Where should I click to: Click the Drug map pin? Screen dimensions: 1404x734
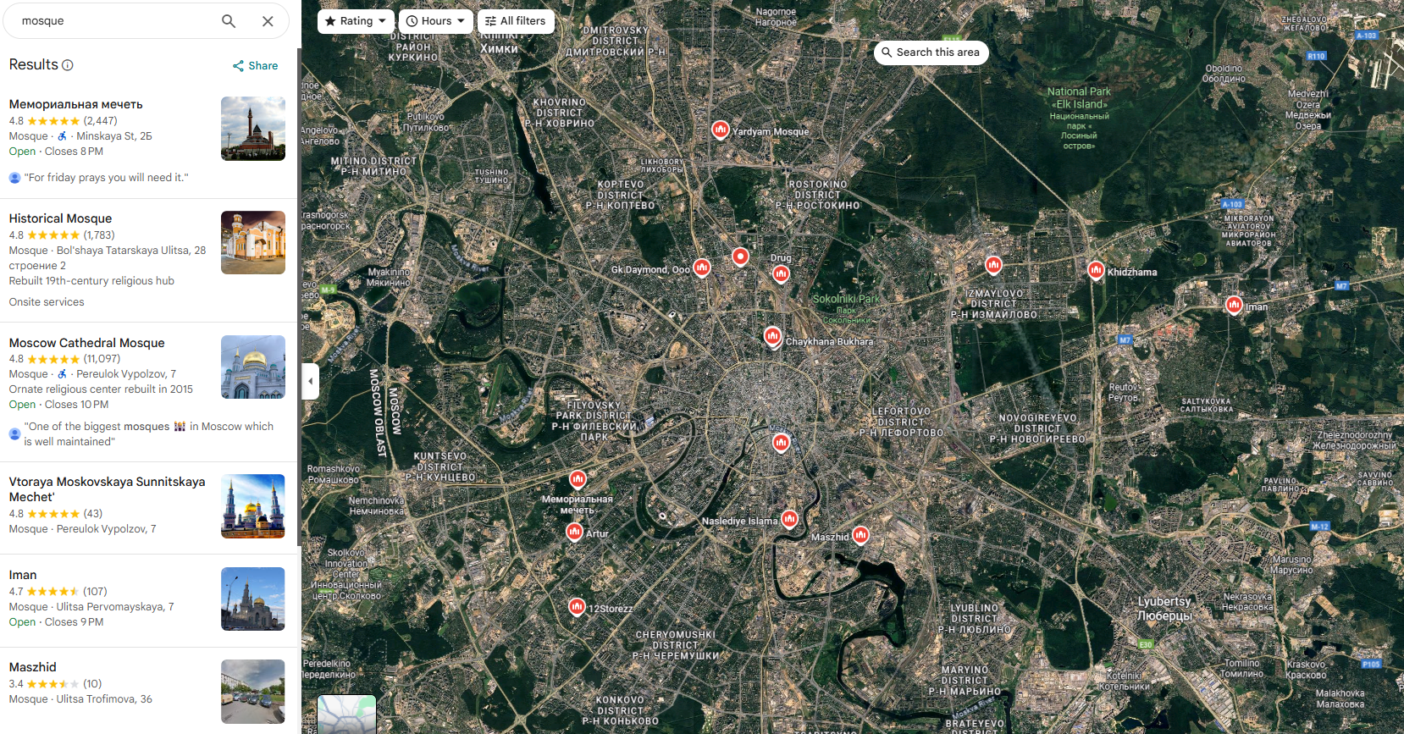click(781, 273)
